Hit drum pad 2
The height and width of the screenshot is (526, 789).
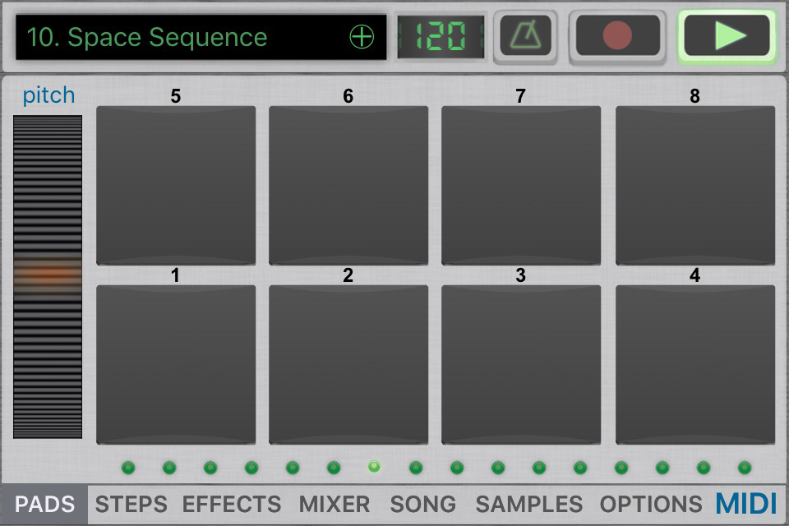click(x=348, y=365)
